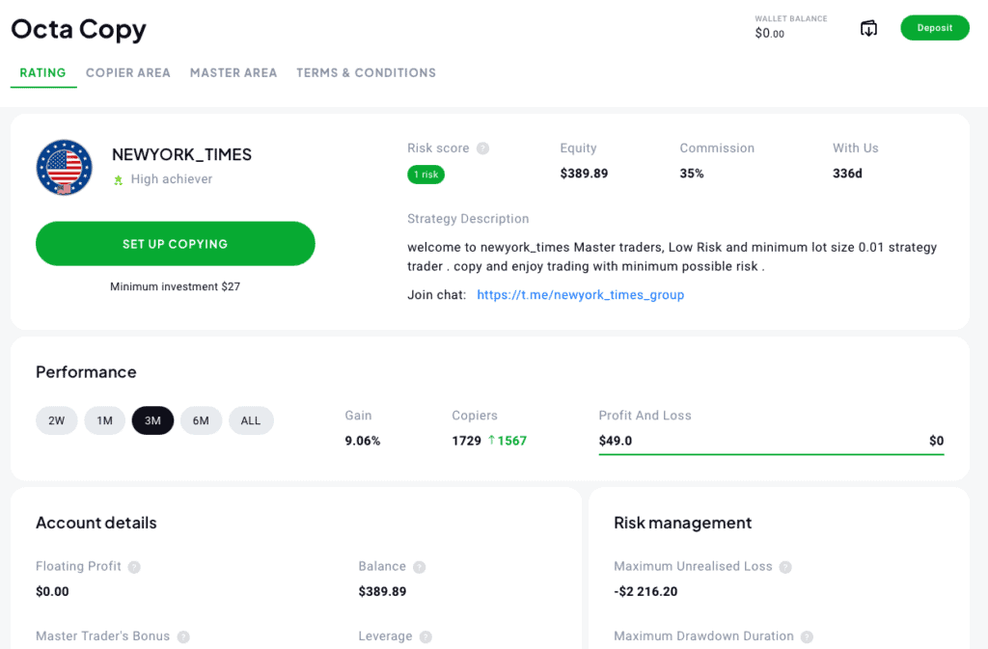Select the 6M performance period
Viewport: 988px width, 649px height.
click(201, 420)
